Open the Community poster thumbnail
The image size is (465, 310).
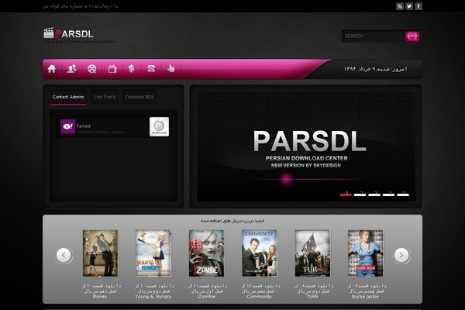pyautogui.click(x=260, y=253)
